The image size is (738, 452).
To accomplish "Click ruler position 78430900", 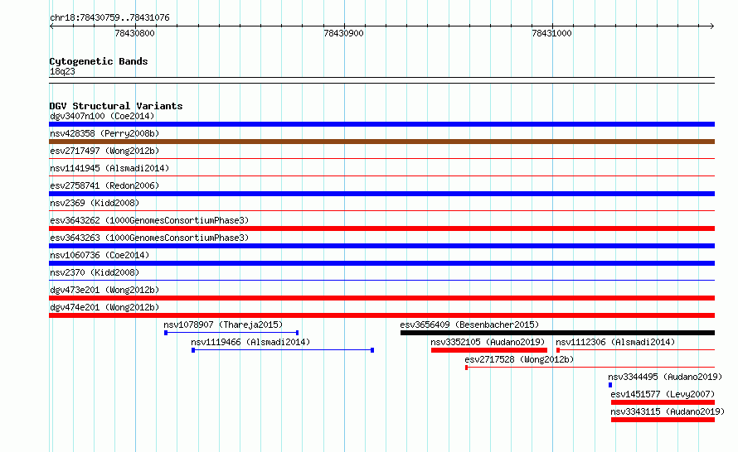I will coord(343,33).
